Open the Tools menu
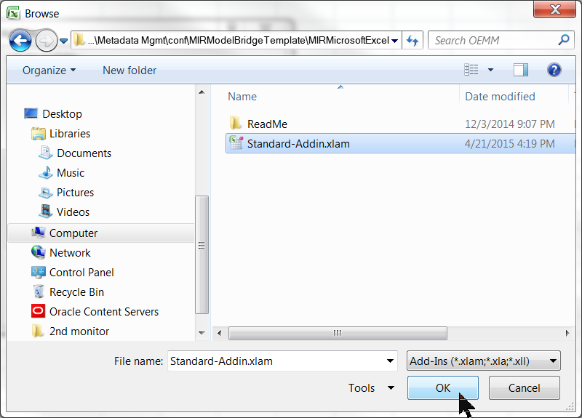The image size is (582, 418). [371, 388]
